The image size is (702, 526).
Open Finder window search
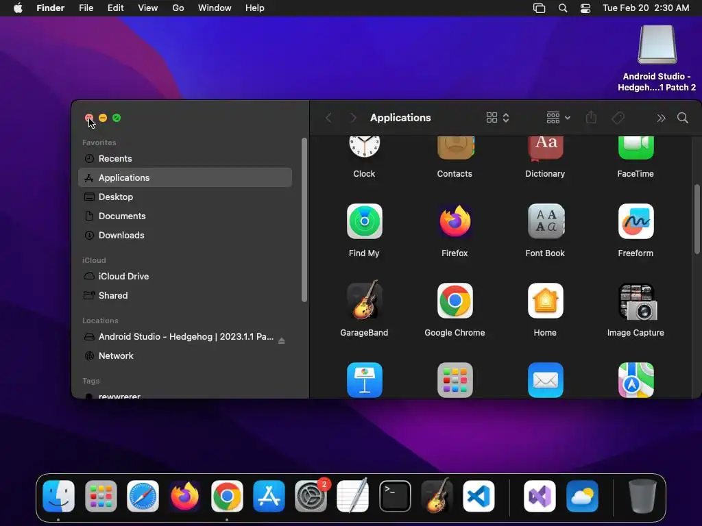click(x=683, y=118)
